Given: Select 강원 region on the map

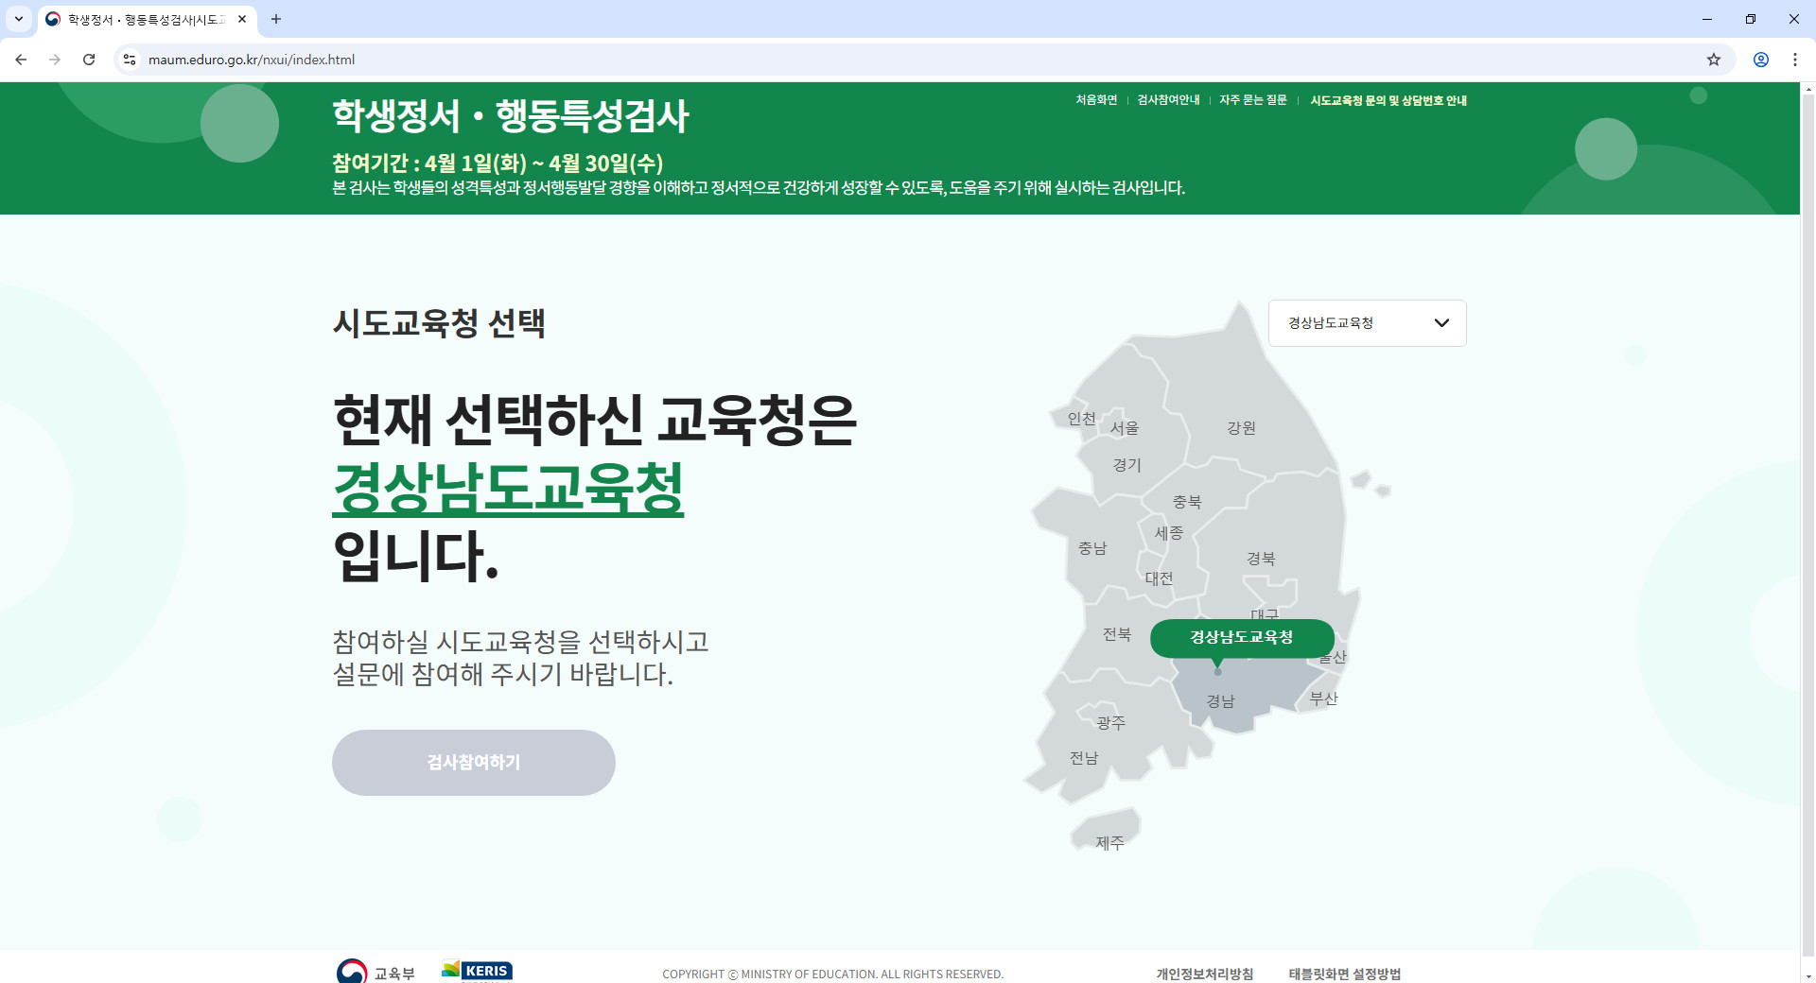Looking at the screenshot, I should [1241, 428].
